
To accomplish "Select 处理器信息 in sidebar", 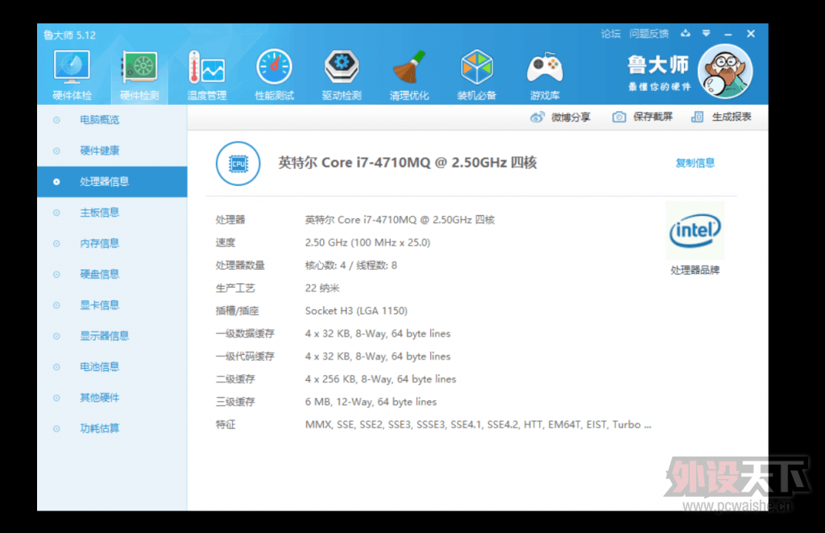I will (112, 182).
